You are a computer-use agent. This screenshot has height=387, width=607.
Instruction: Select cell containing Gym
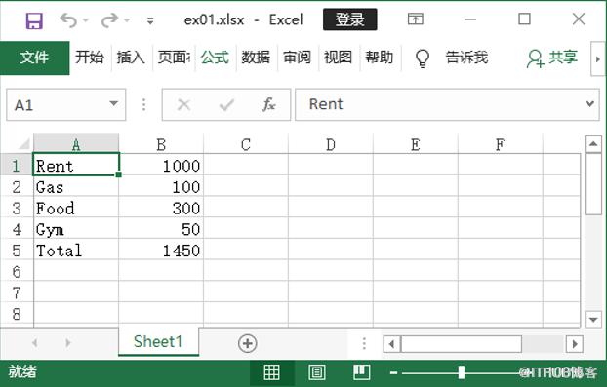tap(76, 229)
